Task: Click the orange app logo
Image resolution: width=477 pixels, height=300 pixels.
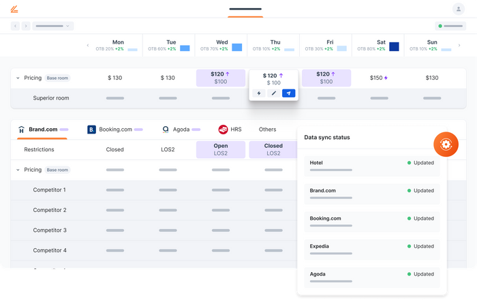Action: pyautogui.click(x=14, y=9)
